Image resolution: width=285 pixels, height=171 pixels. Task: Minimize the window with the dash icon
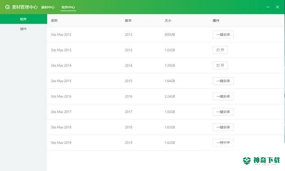pos(268,7)
